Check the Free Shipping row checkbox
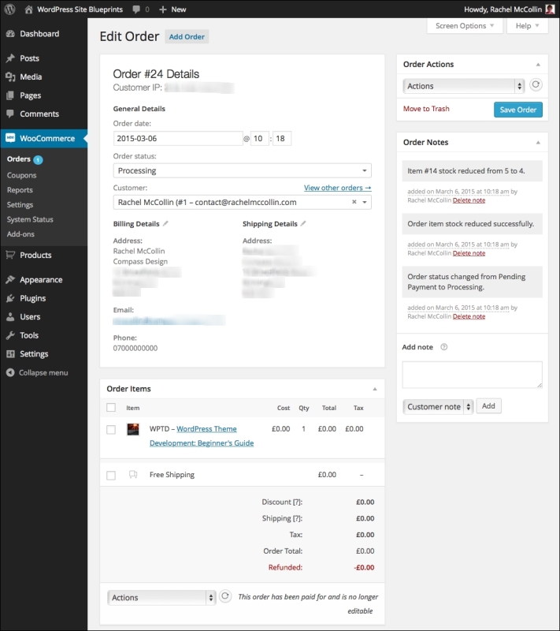Image resolution: width=560 pixels, height=631 pixels. (x=111, y=476)
